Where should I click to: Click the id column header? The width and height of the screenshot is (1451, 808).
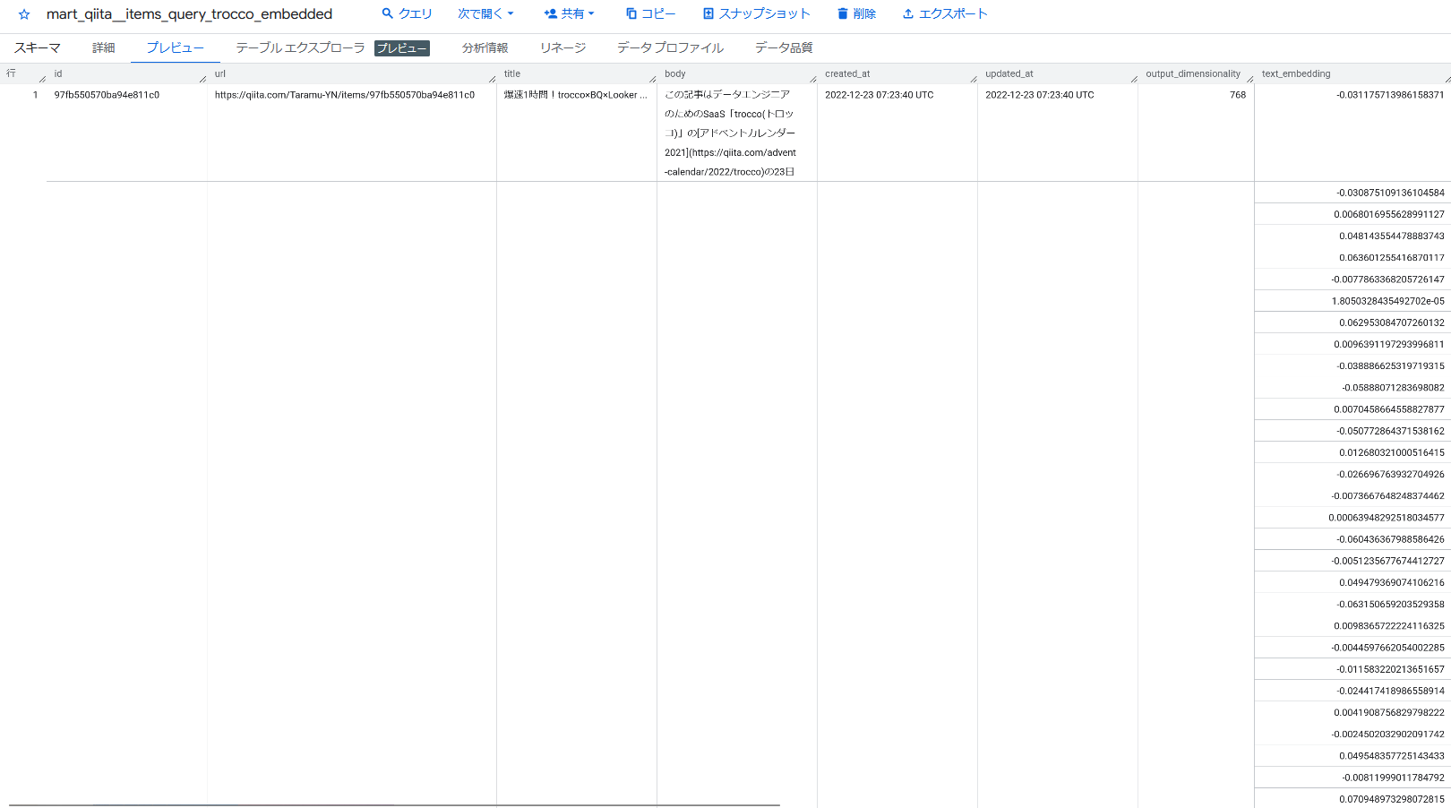coord(58,73)
